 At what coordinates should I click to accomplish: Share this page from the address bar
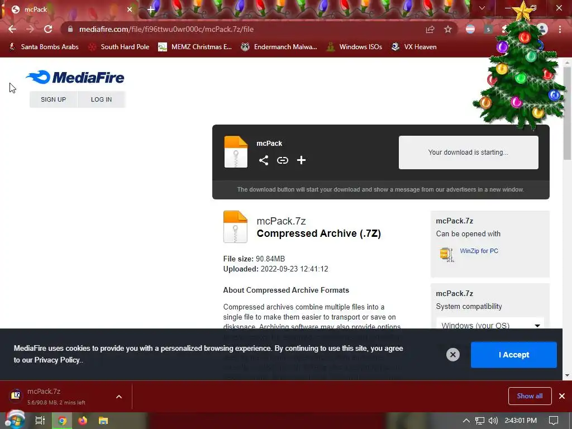(430, 29)
